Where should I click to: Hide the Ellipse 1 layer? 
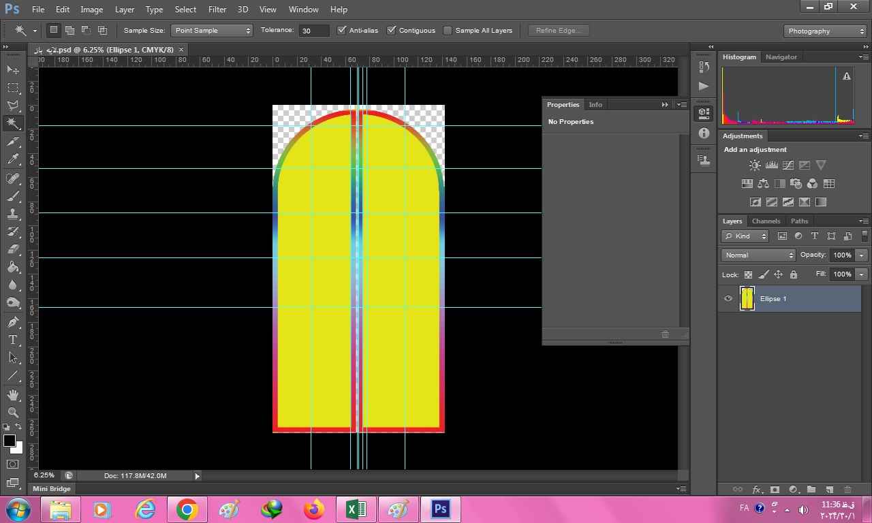pos(728,299)
